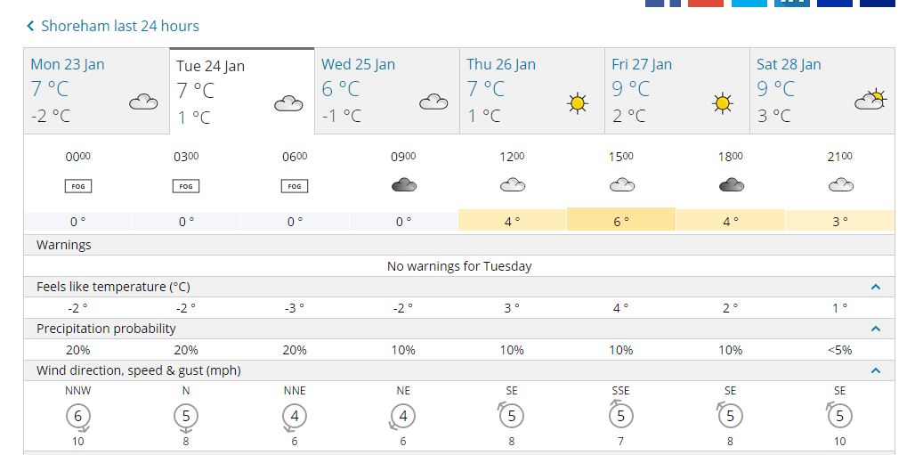Collapse the Wind direction, speed & gust section
Image resolution: width=923 pixels, height=455 pixels.
(x=875, y=370)
